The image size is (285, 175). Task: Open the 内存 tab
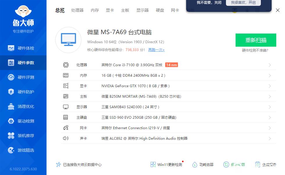[95, 10]
